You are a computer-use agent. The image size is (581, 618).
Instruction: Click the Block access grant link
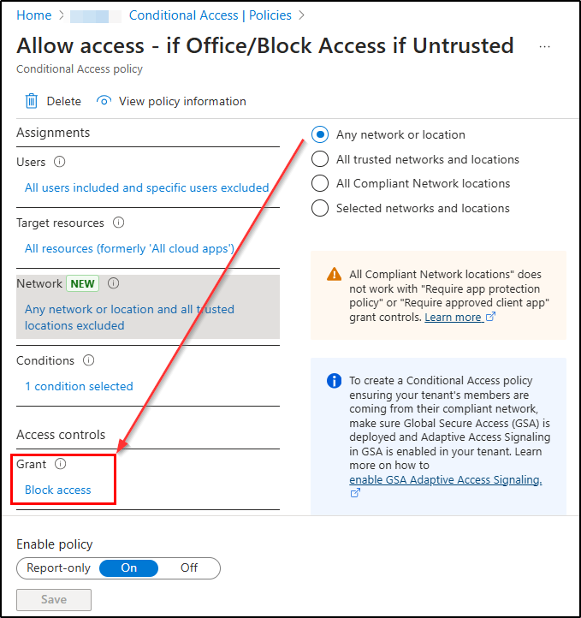[x=57, y=490]
